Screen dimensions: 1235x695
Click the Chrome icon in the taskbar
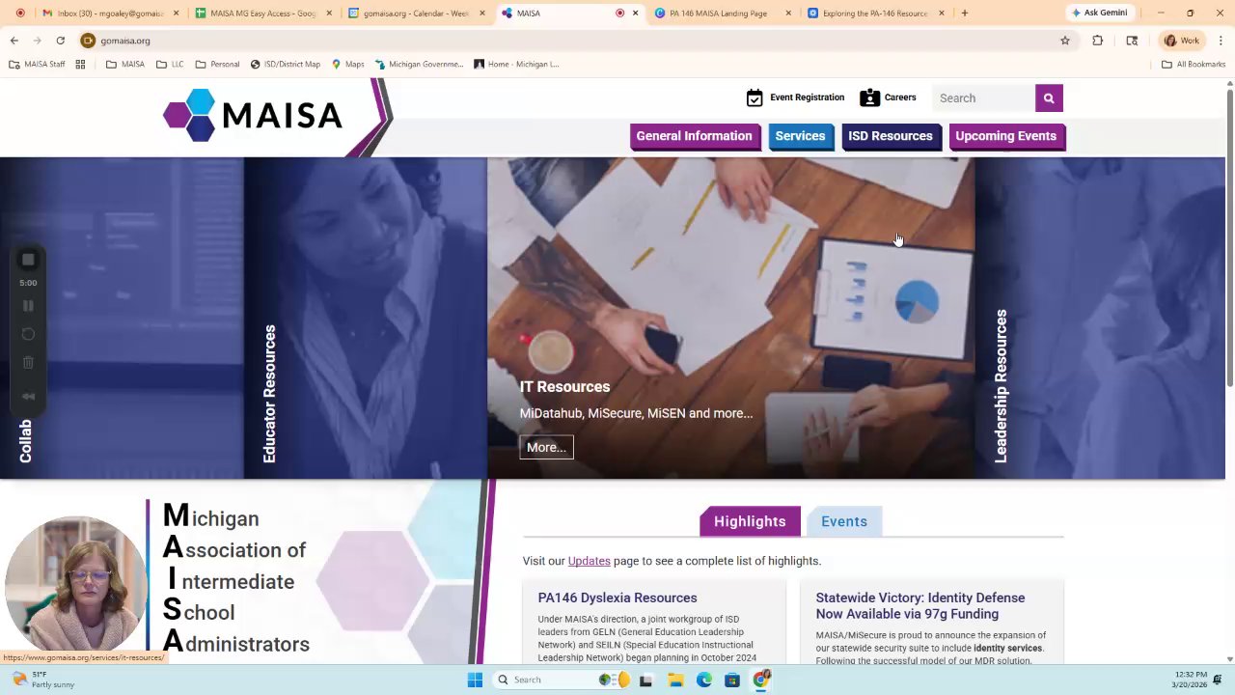coord(761,680)
